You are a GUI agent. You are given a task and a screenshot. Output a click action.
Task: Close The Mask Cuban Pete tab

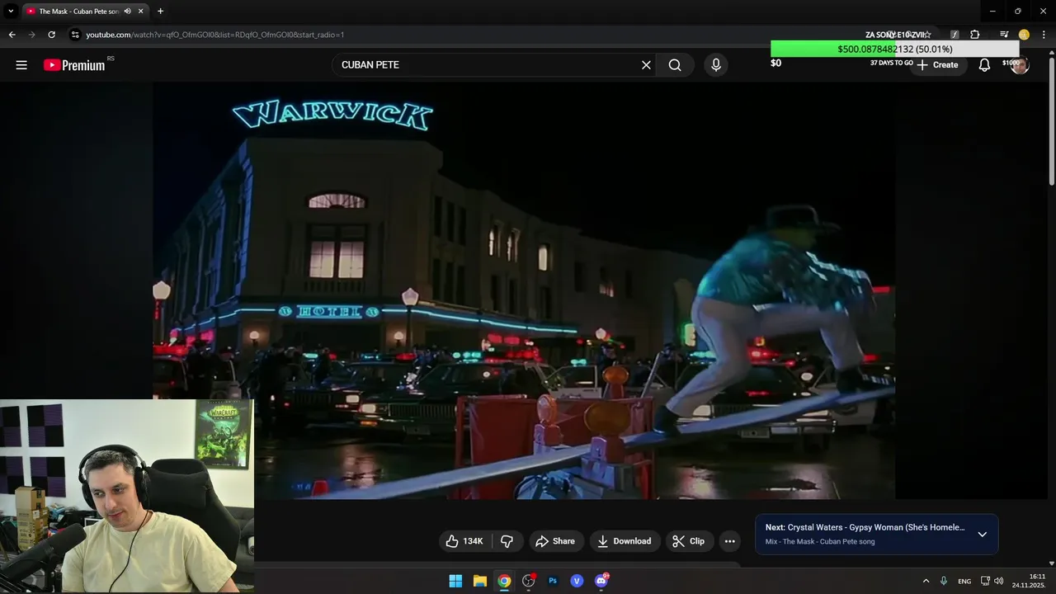click(x=141, y=11)
